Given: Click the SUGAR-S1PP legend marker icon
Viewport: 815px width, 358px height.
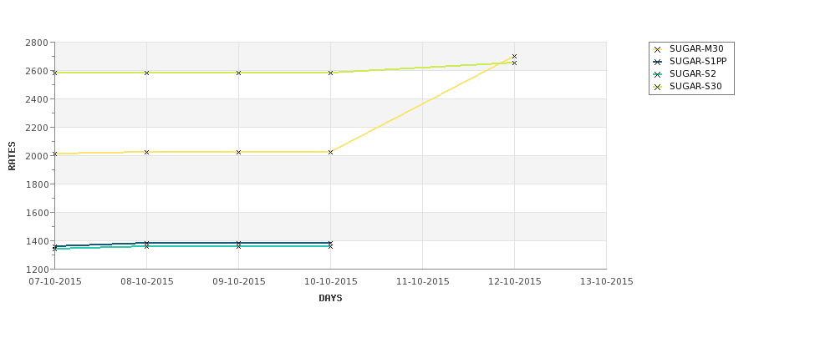Looking at the screenshot, I should 658,62.
